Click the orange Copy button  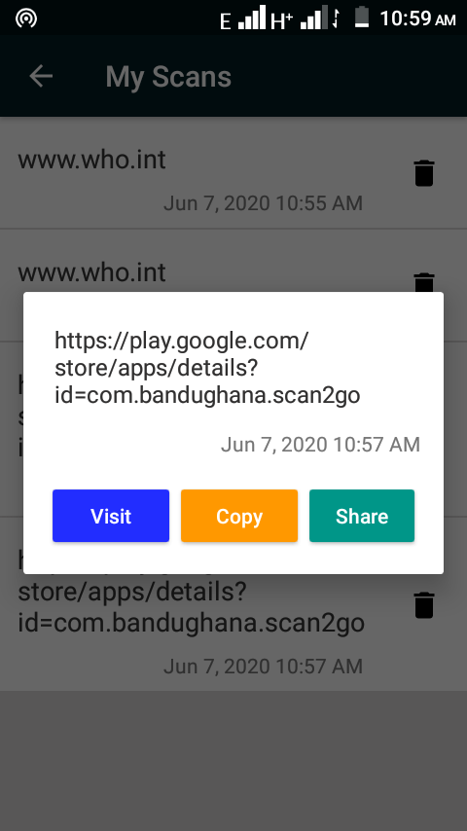239,516
